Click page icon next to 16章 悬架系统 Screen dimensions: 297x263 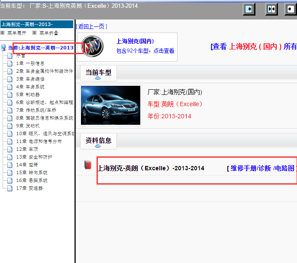coord(10,180)
